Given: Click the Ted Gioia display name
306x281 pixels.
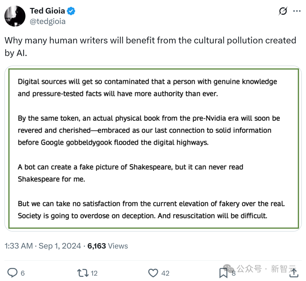Looking at the screenshot, I should [x=47, y=11].
